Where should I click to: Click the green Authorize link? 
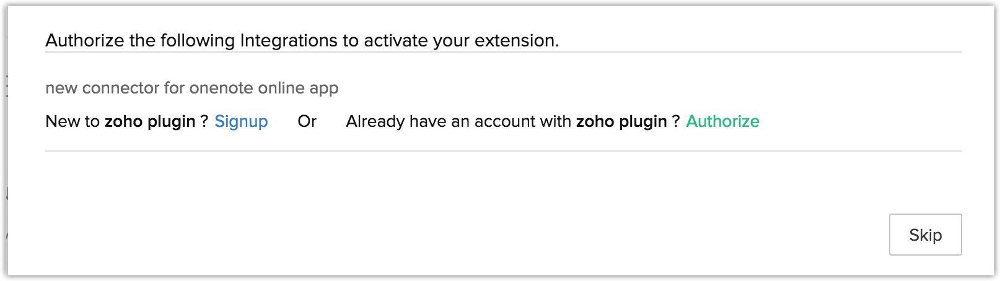(x=722, y=121)
